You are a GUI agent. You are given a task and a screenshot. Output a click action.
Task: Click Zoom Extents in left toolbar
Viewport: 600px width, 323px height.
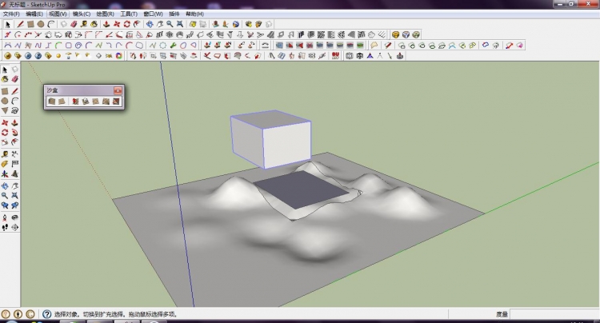tap(14, 195)
